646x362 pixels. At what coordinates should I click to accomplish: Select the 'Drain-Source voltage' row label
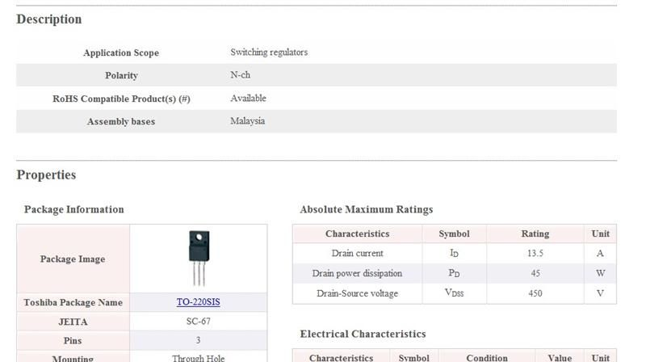(x=357, y=293)
